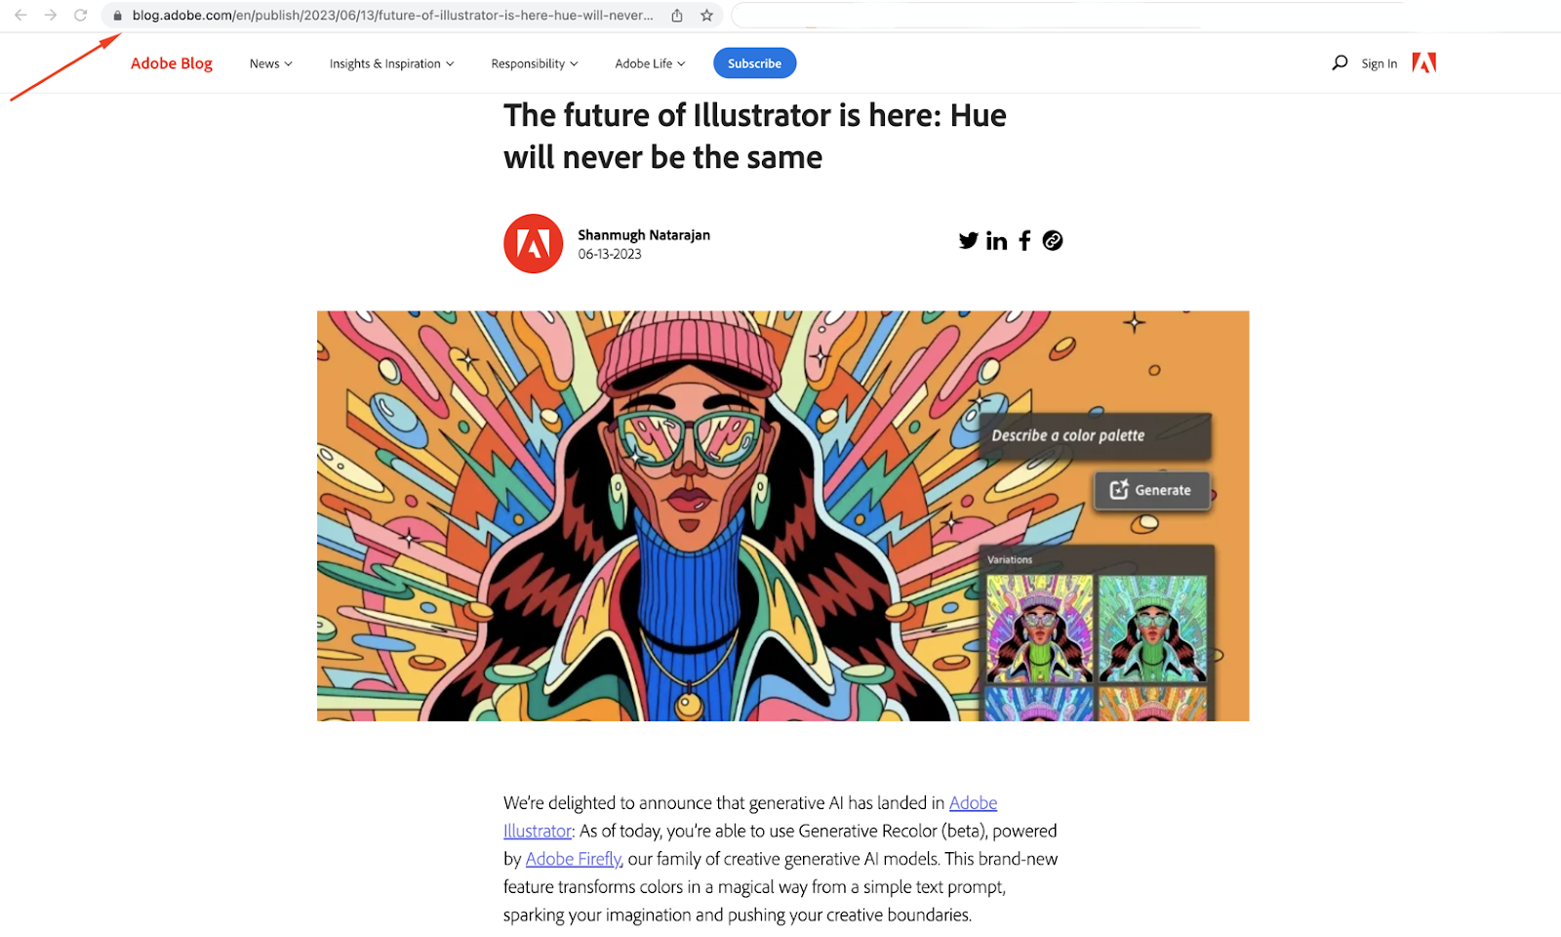Open the search magnifier icon
Viewport: 1561px width, 937px height.
[x=1340, y=63]
